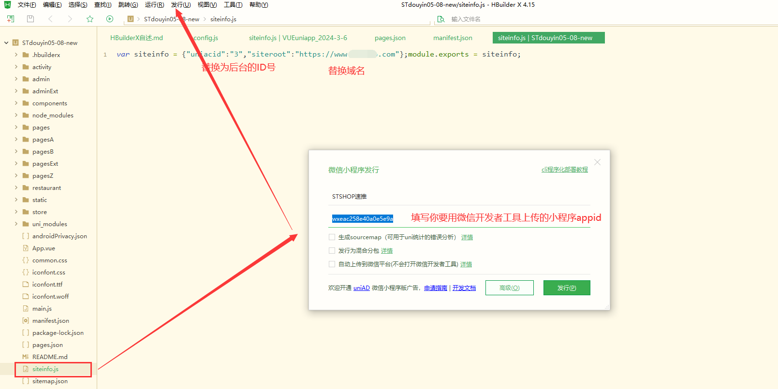Open the 编辑(E) menu
This screenshot has height=389, width=778.
52,5
